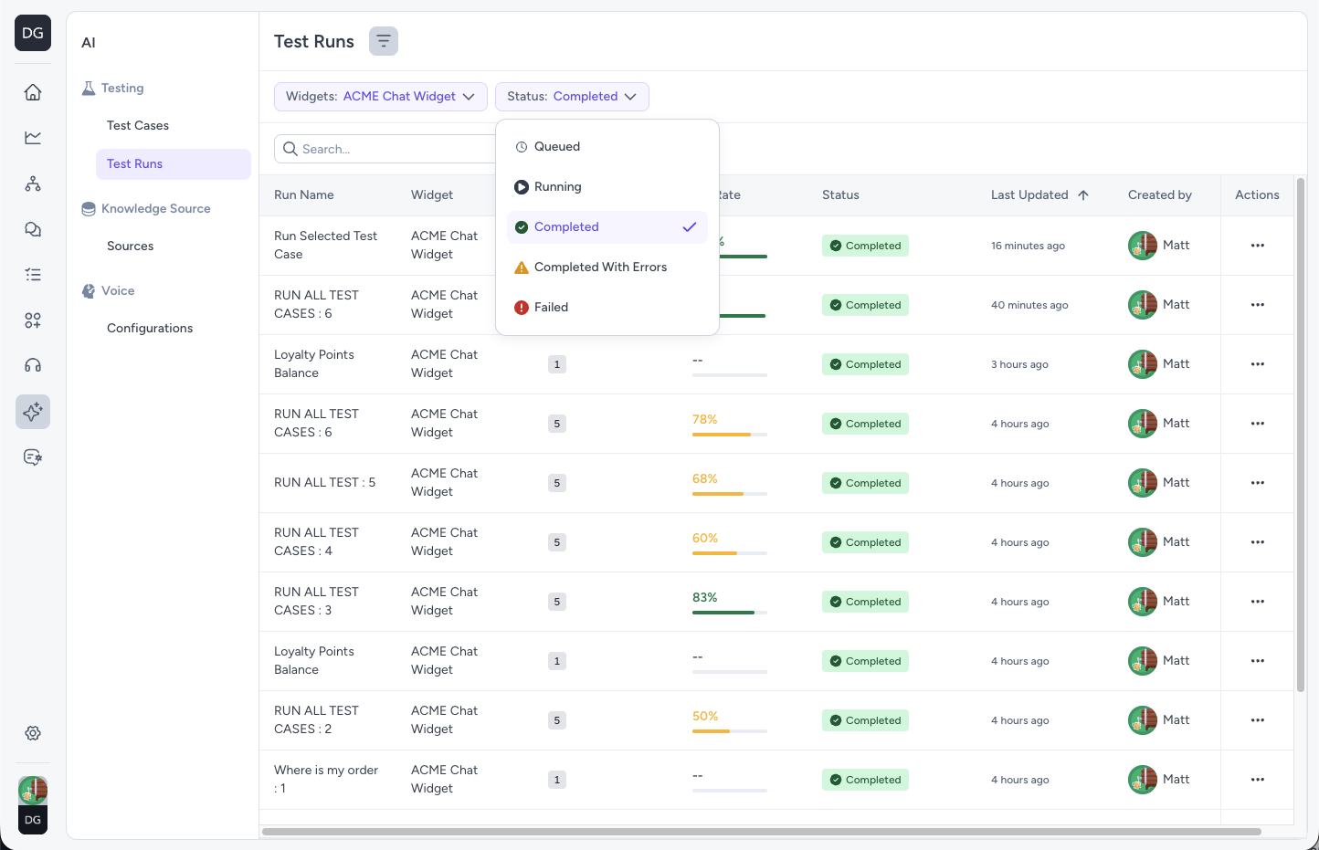Click the 50% pass rate progress bar

pyautogui.click(x=730, y=731)
